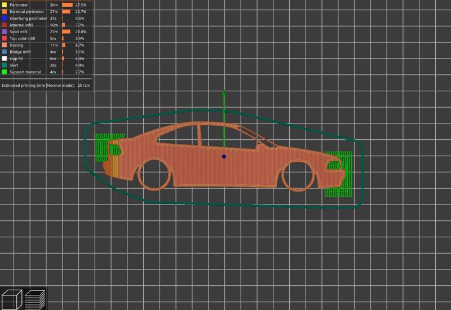Image resolution: width=451 pixels, height=310 pixels.
Task: Click the purple Solid infill swatch
Action: [5, 32]
